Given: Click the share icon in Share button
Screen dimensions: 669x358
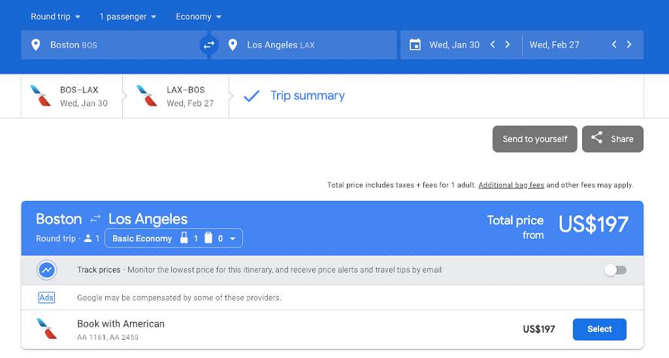Looking at the screenshot, I should point(596,138).
